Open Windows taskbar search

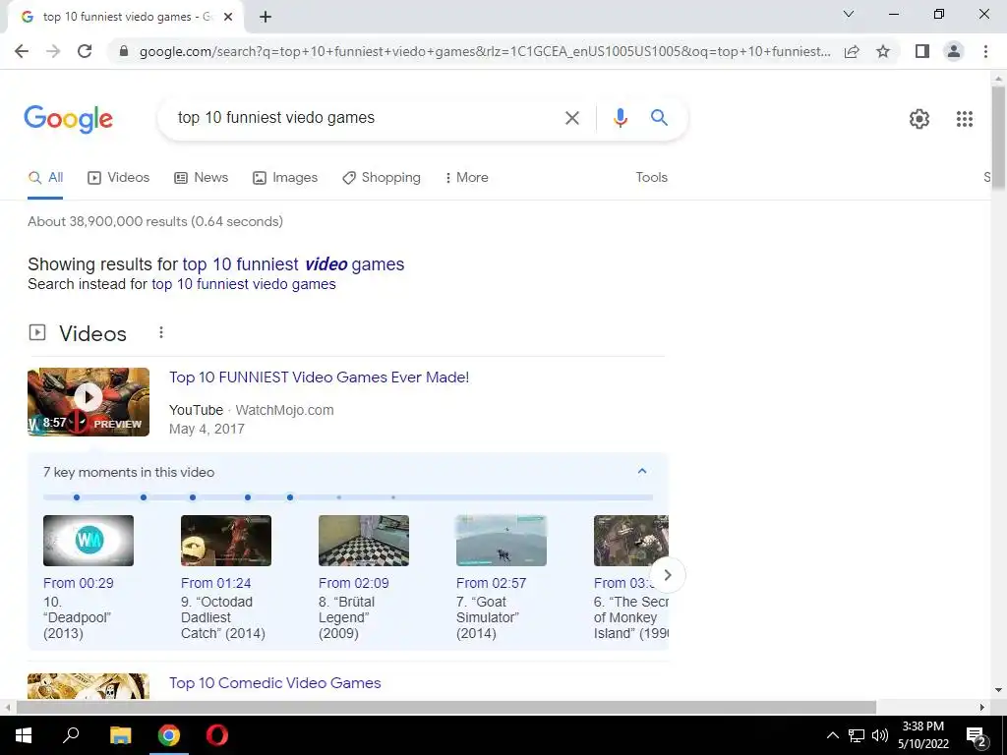tap(71, 735)
